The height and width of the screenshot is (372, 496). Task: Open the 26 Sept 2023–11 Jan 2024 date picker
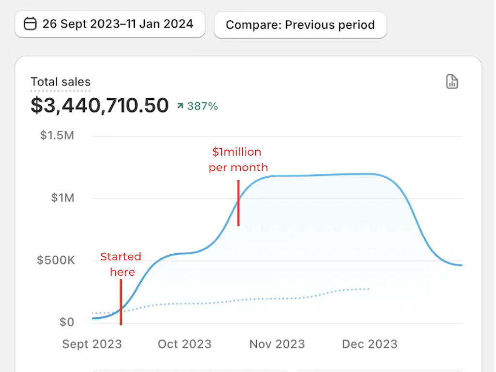110,24
